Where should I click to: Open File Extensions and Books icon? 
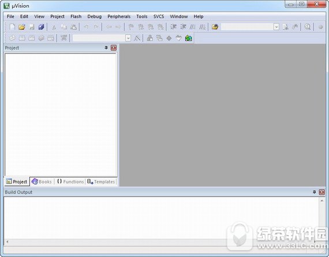[x=150, y=38]
